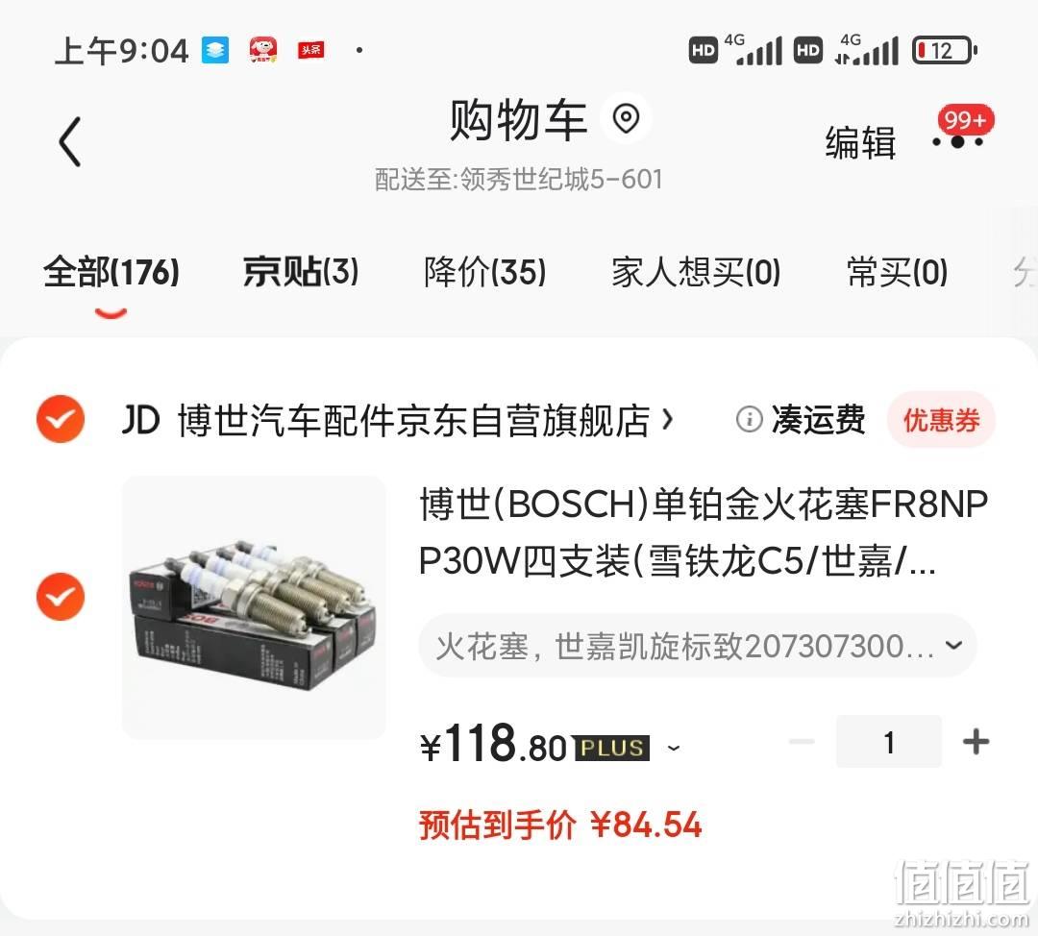1038x936 pixels.
Task: Expand the 火花塞 spec selector dropdown
Action: click(x=697, y=646)
